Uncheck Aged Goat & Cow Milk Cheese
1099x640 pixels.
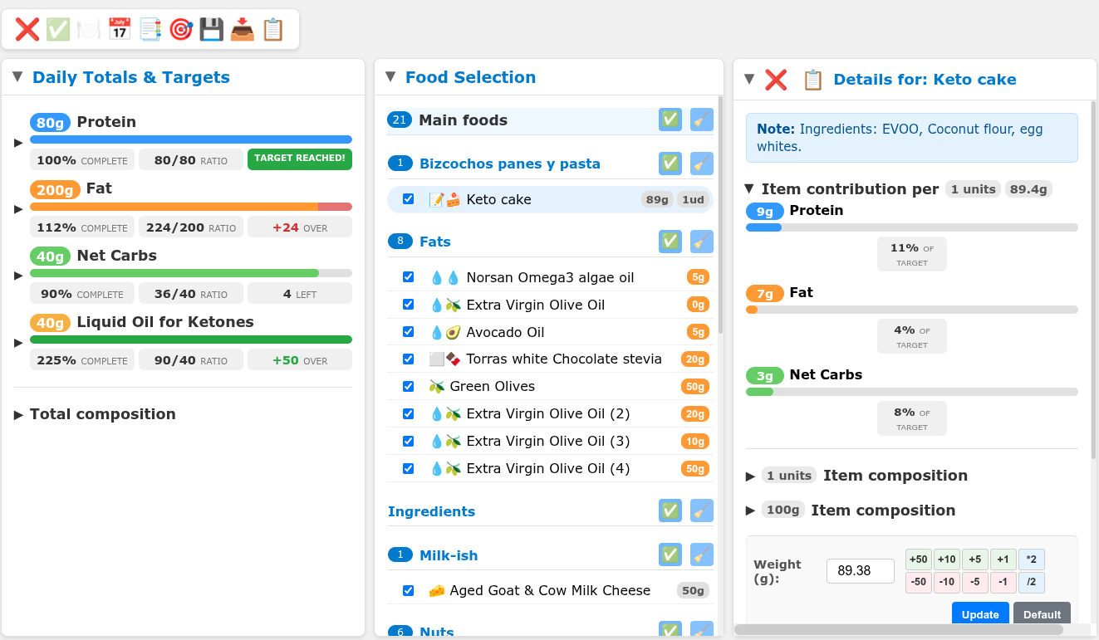point(408,590)
